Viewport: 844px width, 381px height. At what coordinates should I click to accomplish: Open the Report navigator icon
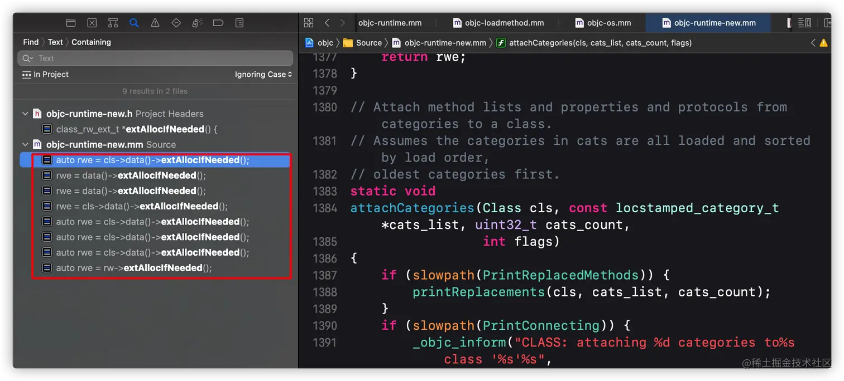tap(239, 23)
